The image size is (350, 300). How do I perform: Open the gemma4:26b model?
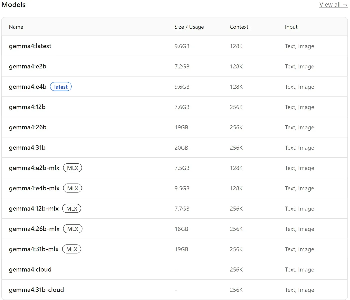click(28, 127)
